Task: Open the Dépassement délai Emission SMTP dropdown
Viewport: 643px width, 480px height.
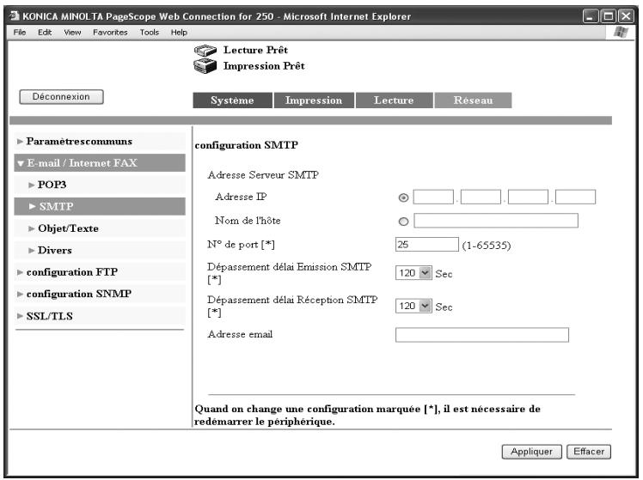Action: (413, 273)
